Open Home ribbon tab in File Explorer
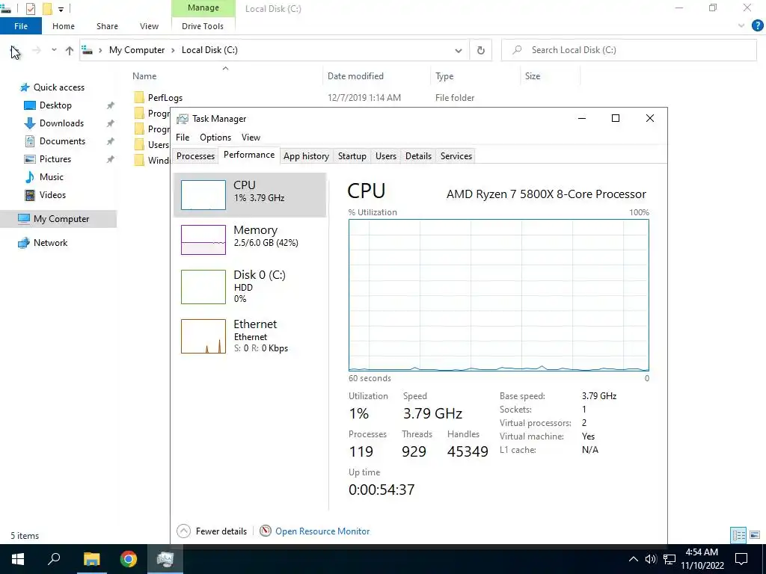 (64, 26)
